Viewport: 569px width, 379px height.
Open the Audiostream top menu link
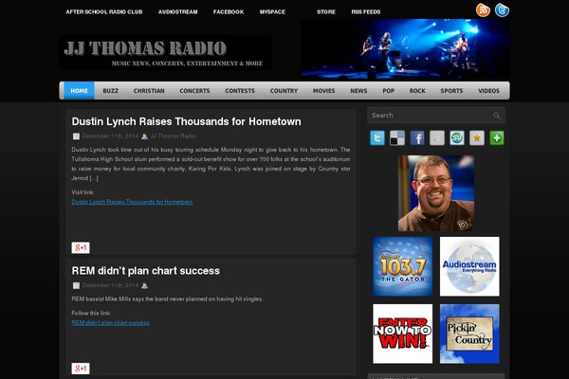(x=178, y=12)
